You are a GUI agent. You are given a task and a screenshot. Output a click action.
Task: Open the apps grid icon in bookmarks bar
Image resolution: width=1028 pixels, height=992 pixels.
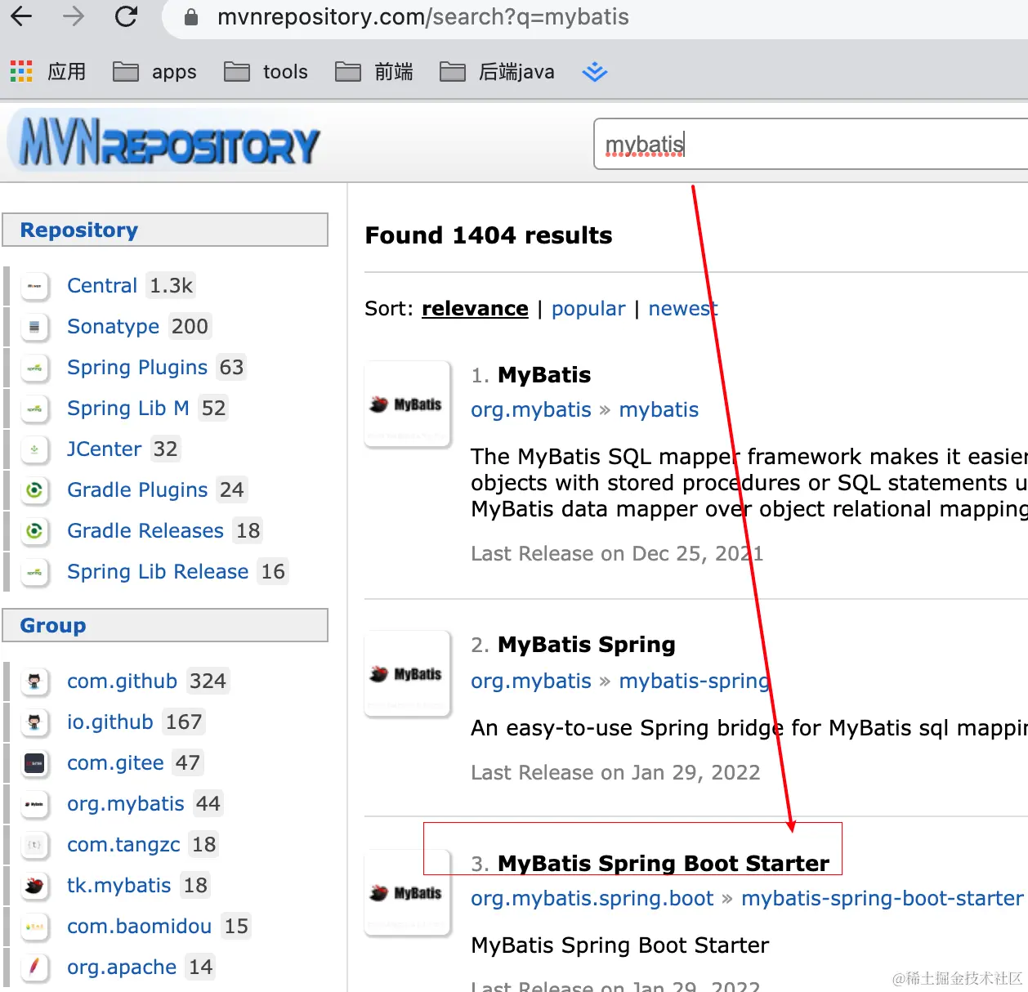pos(21,72)
